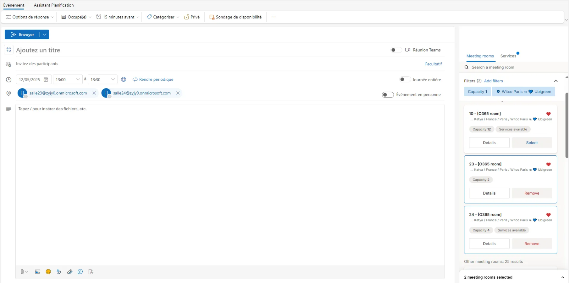This screenshot has height=283, width=569.
Task: Switch to the Meeting rooms tab
Action: coord(480,56)
